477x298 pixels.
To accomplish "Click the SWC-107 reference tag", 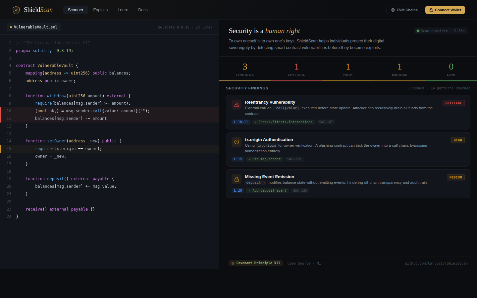I will click(x=326, y=122).
